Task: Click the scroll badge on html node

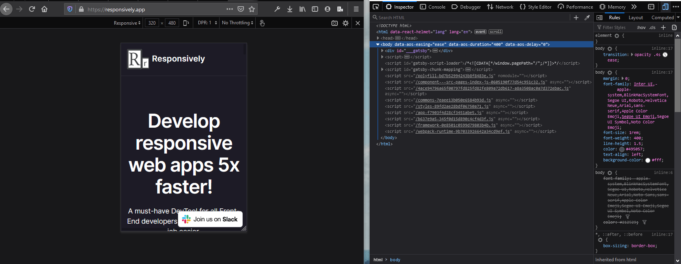Action: coord(496,32)
